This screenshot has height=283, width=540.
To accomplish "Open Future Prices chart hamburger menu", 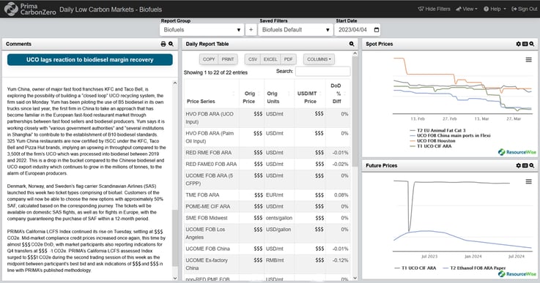I will pos(528,181).
